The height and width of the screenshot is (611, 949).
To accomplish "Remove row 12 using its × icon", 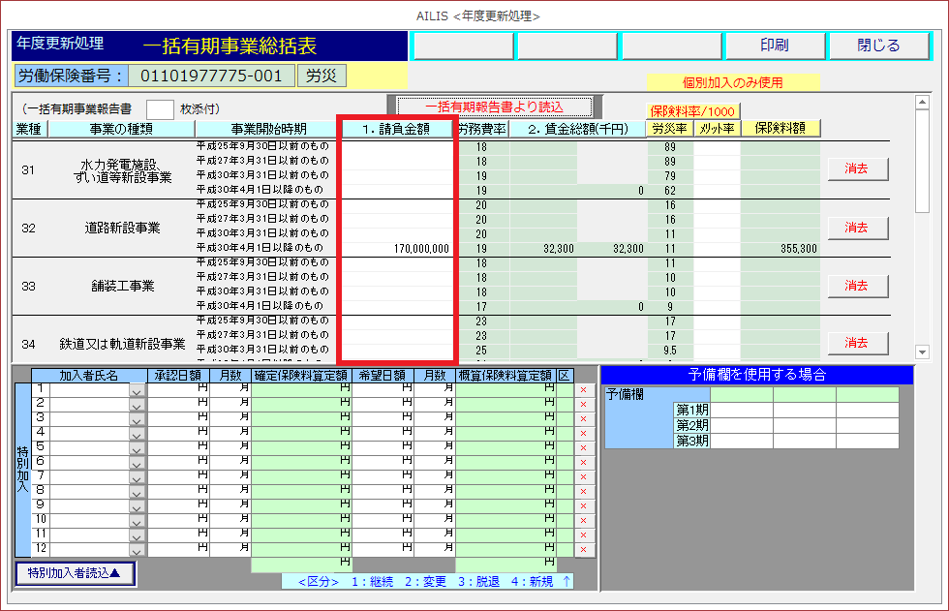I will point(583,549).
